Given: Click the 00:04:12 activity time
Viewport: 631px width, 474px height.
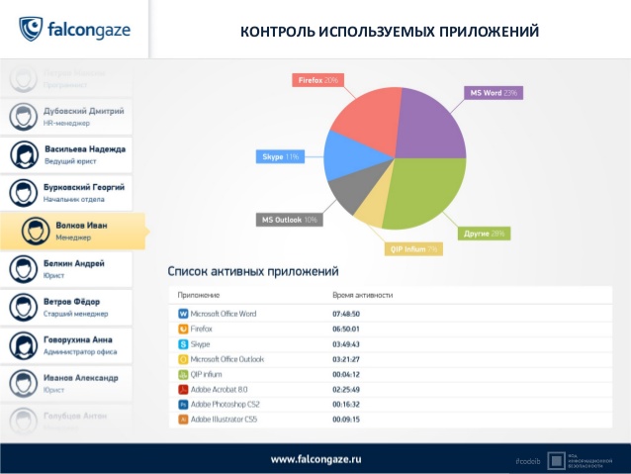Looking at the screenshot, I should pos(346,374).
